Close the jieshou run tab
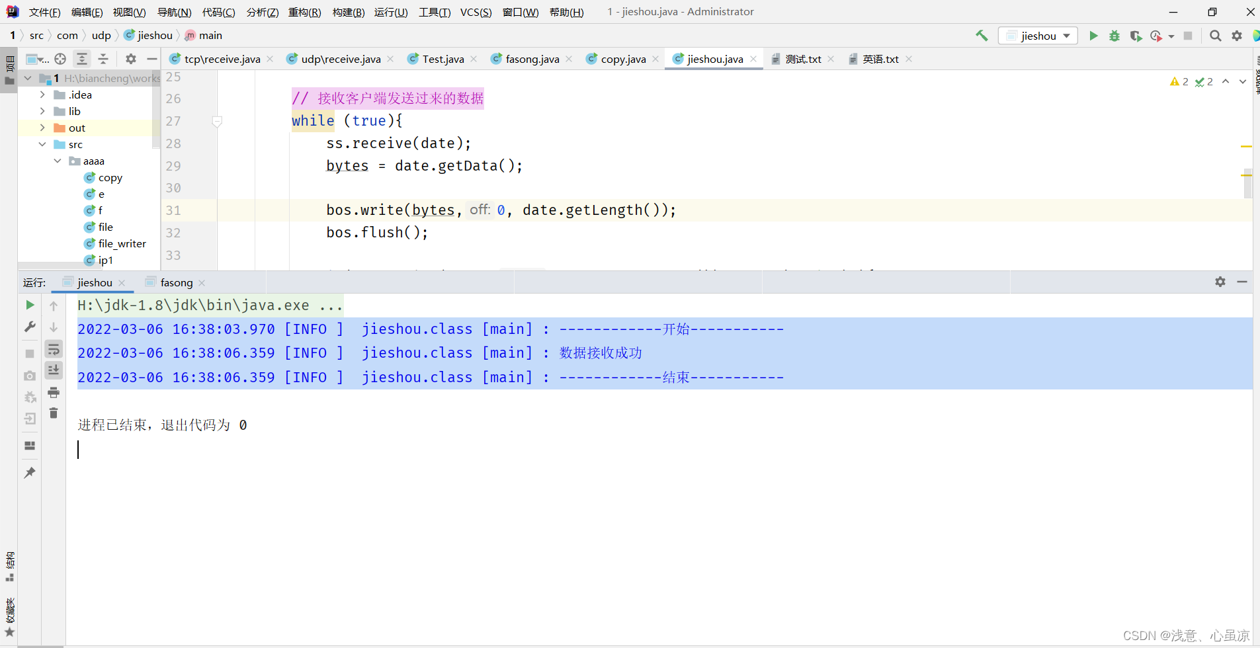The image size is (1260, 648). (x=122, y=282)
